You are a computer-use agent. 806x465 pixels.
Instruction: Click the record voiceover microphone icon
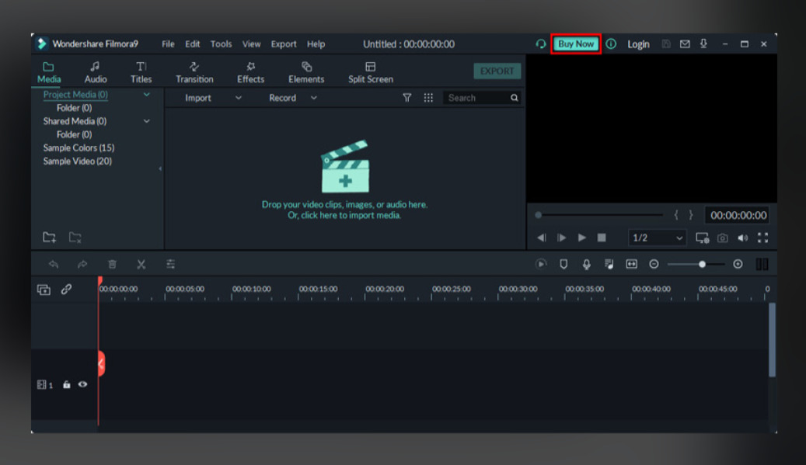coord(587,265)
